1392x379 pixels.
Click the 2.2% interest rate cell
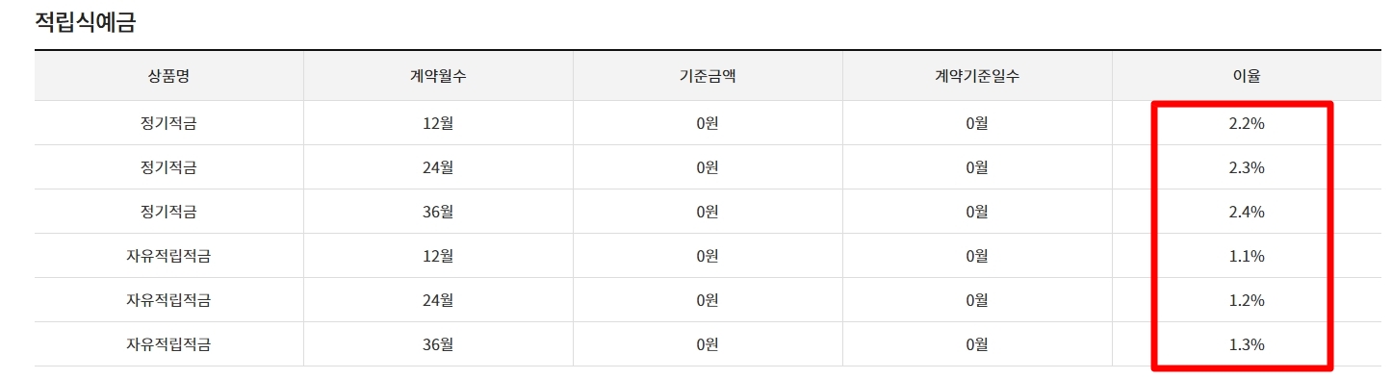point(1247,123)
